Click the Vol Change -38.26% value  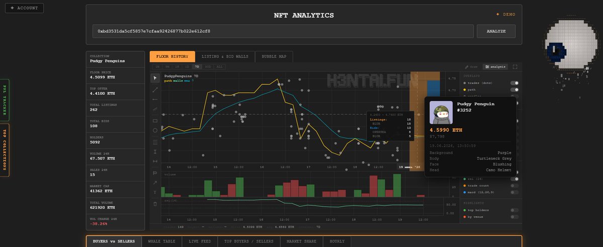pos(99,223)
